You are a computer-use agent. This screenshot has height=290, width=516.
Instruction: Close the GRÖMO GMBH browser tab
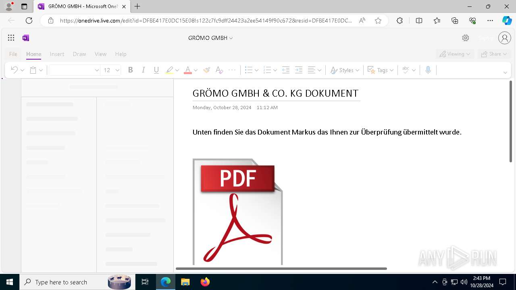pos(124,6)
